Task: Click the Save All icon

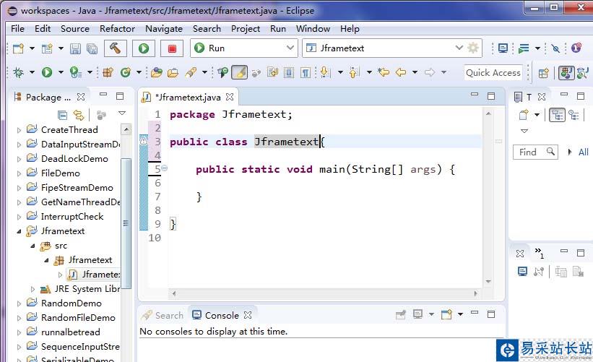Action: [x=92, y=48]
